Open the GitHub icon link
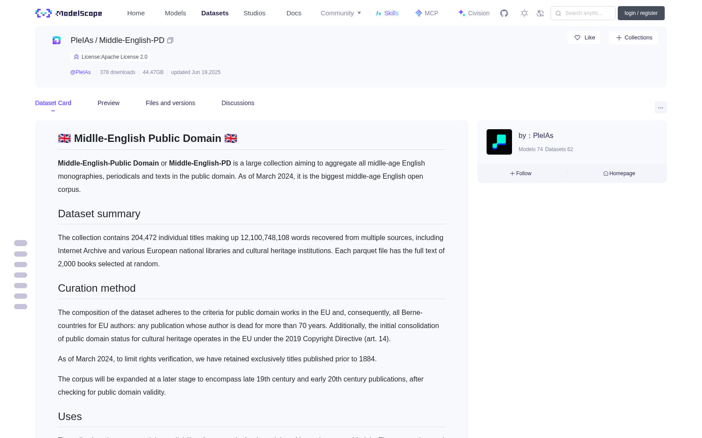Viewport: 702px width, 438px height. point(504,13)
